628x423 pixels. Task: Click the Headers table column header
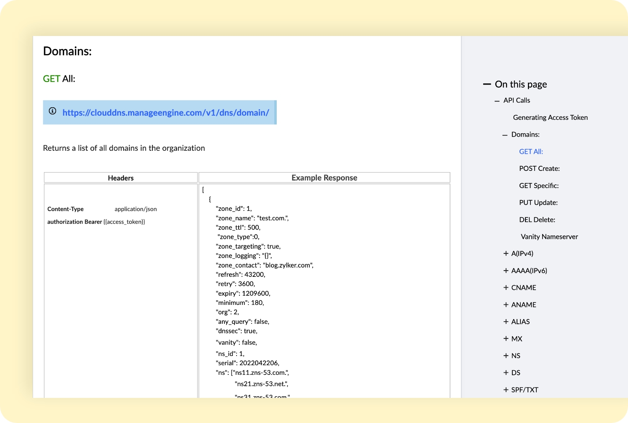click(x=121, y=178)
